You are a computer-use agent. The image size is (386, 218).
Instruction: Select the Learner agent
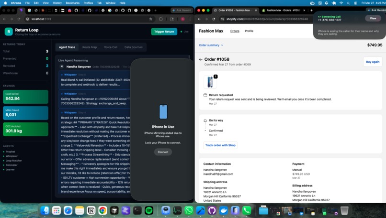(10, 169)
